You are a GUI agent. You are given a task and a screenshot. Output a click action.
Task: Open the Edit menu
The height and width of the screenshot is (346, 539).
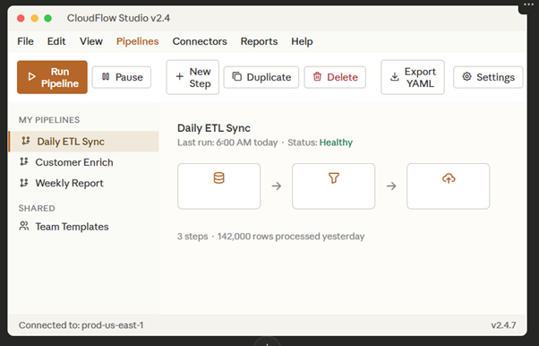56,41
